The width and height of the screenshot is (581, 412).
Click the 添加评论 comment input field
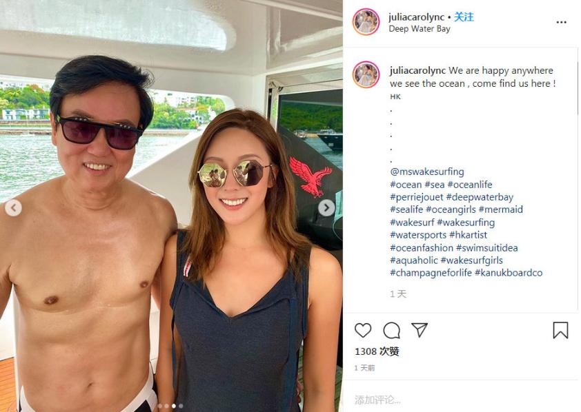pos(460,400)
